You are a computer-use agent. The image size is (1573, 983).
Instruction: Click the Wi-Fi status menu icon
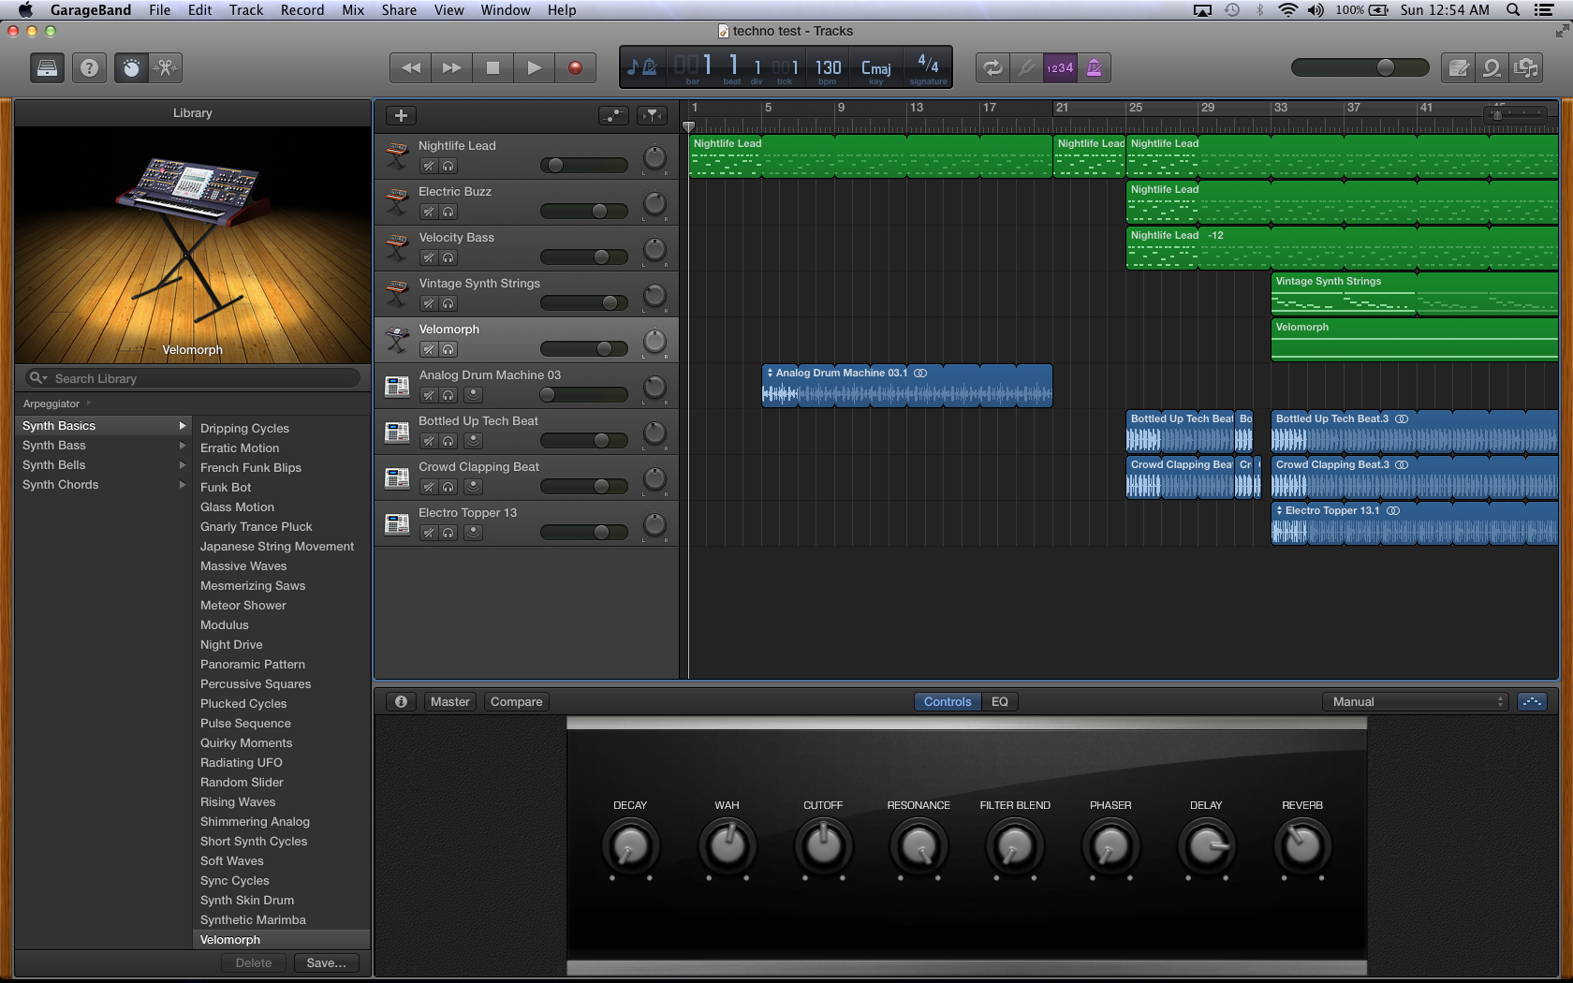click(x=1288, y=9)
